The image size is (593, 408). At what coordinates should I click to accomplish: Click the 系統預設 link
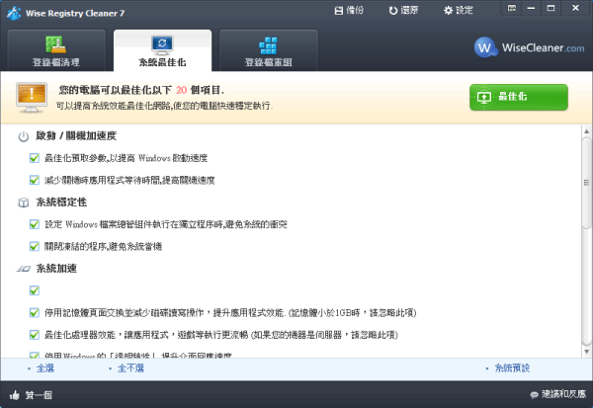pos(512,368)
